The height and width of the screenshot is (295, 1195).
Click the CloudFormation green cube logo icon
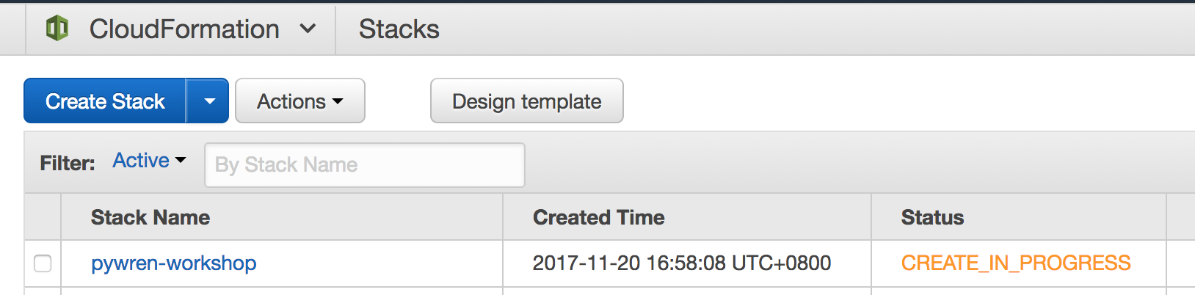57,29
